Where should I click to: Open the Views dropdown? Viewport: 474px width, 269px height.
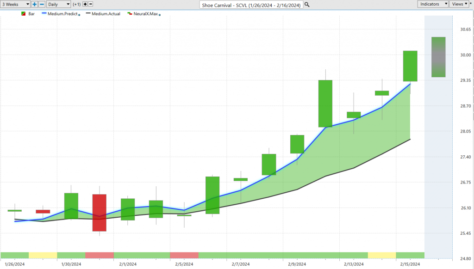pos(459,4)
